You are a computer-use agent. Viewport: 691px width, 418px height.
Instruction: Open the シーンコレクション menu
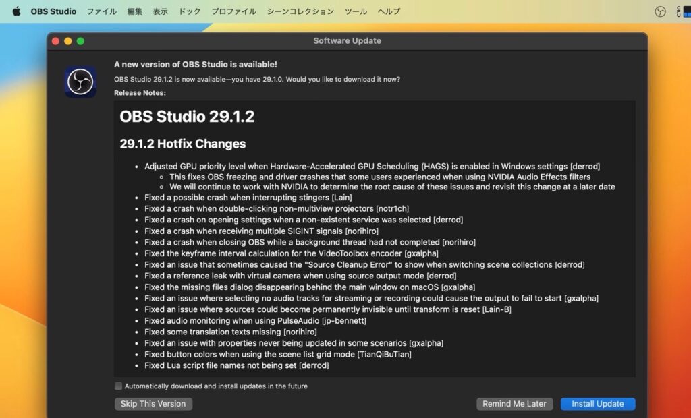click(299, 11)
